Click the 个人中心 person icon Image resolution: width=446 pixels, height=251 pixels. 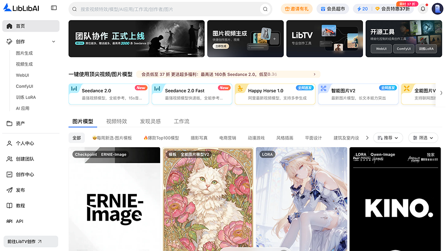tap(9, 143)
